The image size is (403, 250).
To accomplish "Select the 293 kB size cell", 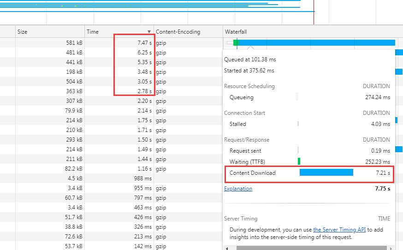I will coord(50,140).
